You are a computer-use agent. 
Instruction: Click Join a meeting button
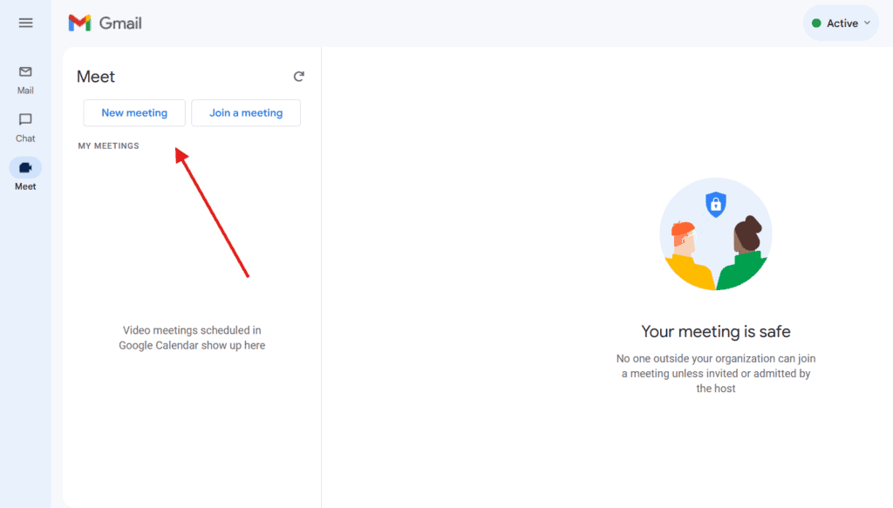coord(246,112)
